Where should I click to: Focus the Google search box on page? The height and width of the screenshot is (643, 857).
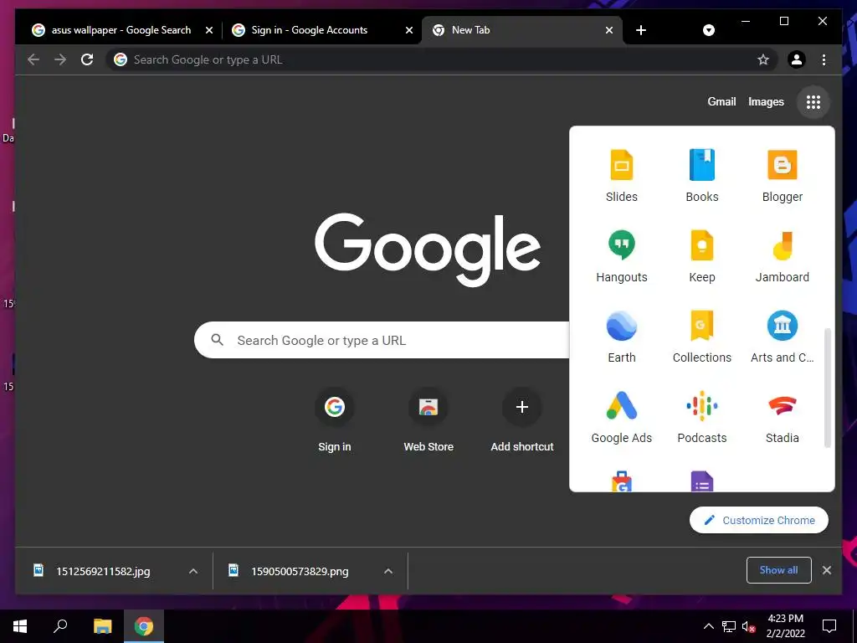click(382, 340)
